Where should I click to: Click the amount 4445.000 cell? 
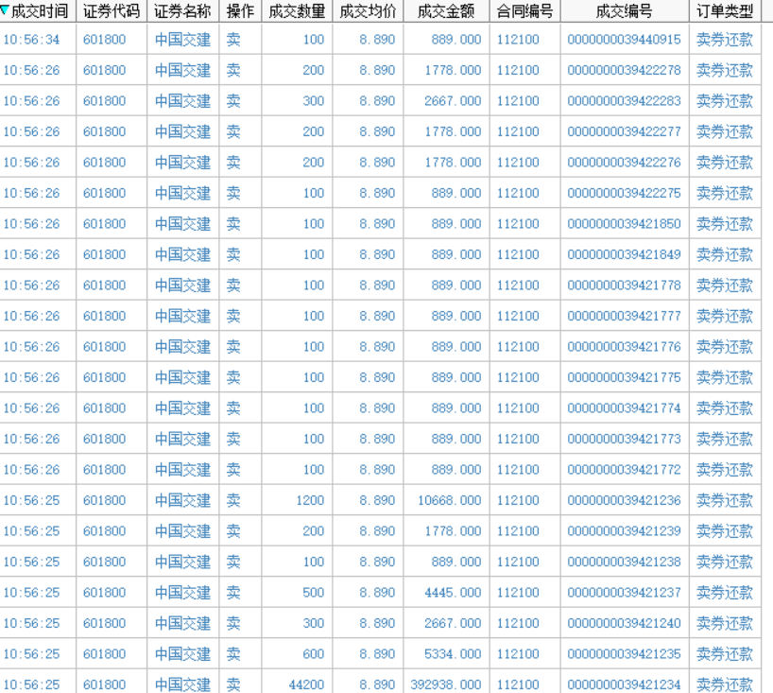tap(453, 593)
